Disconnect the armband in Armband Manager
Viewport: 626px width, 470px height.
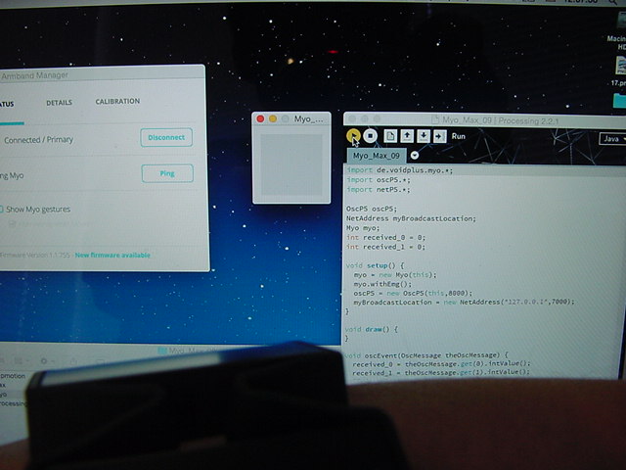click(x=166, y=137)
